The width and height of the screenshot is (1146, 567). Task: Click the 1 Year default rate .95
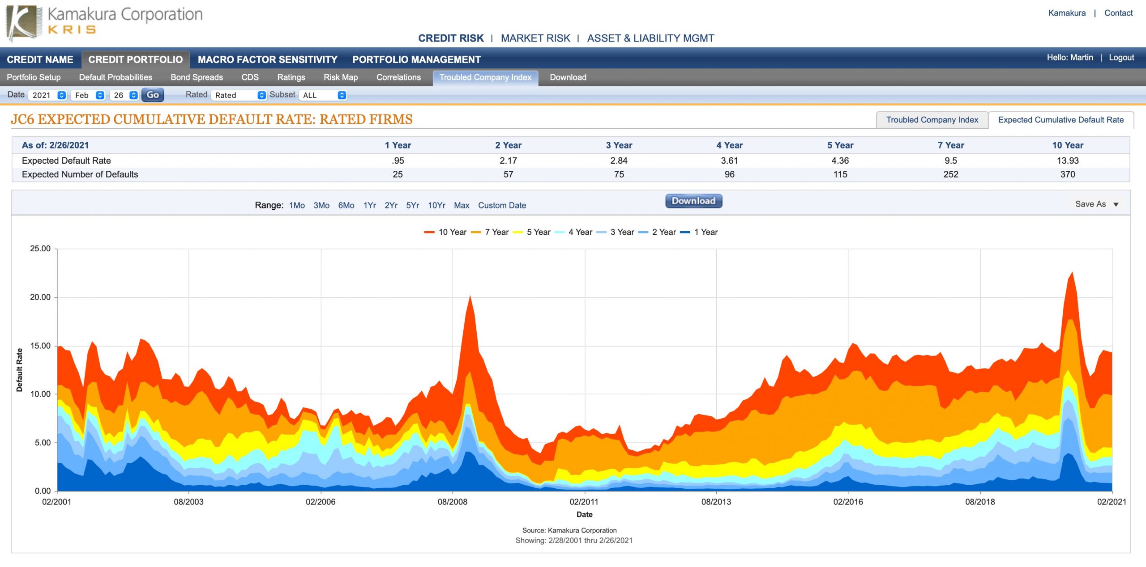coord(398,161)
